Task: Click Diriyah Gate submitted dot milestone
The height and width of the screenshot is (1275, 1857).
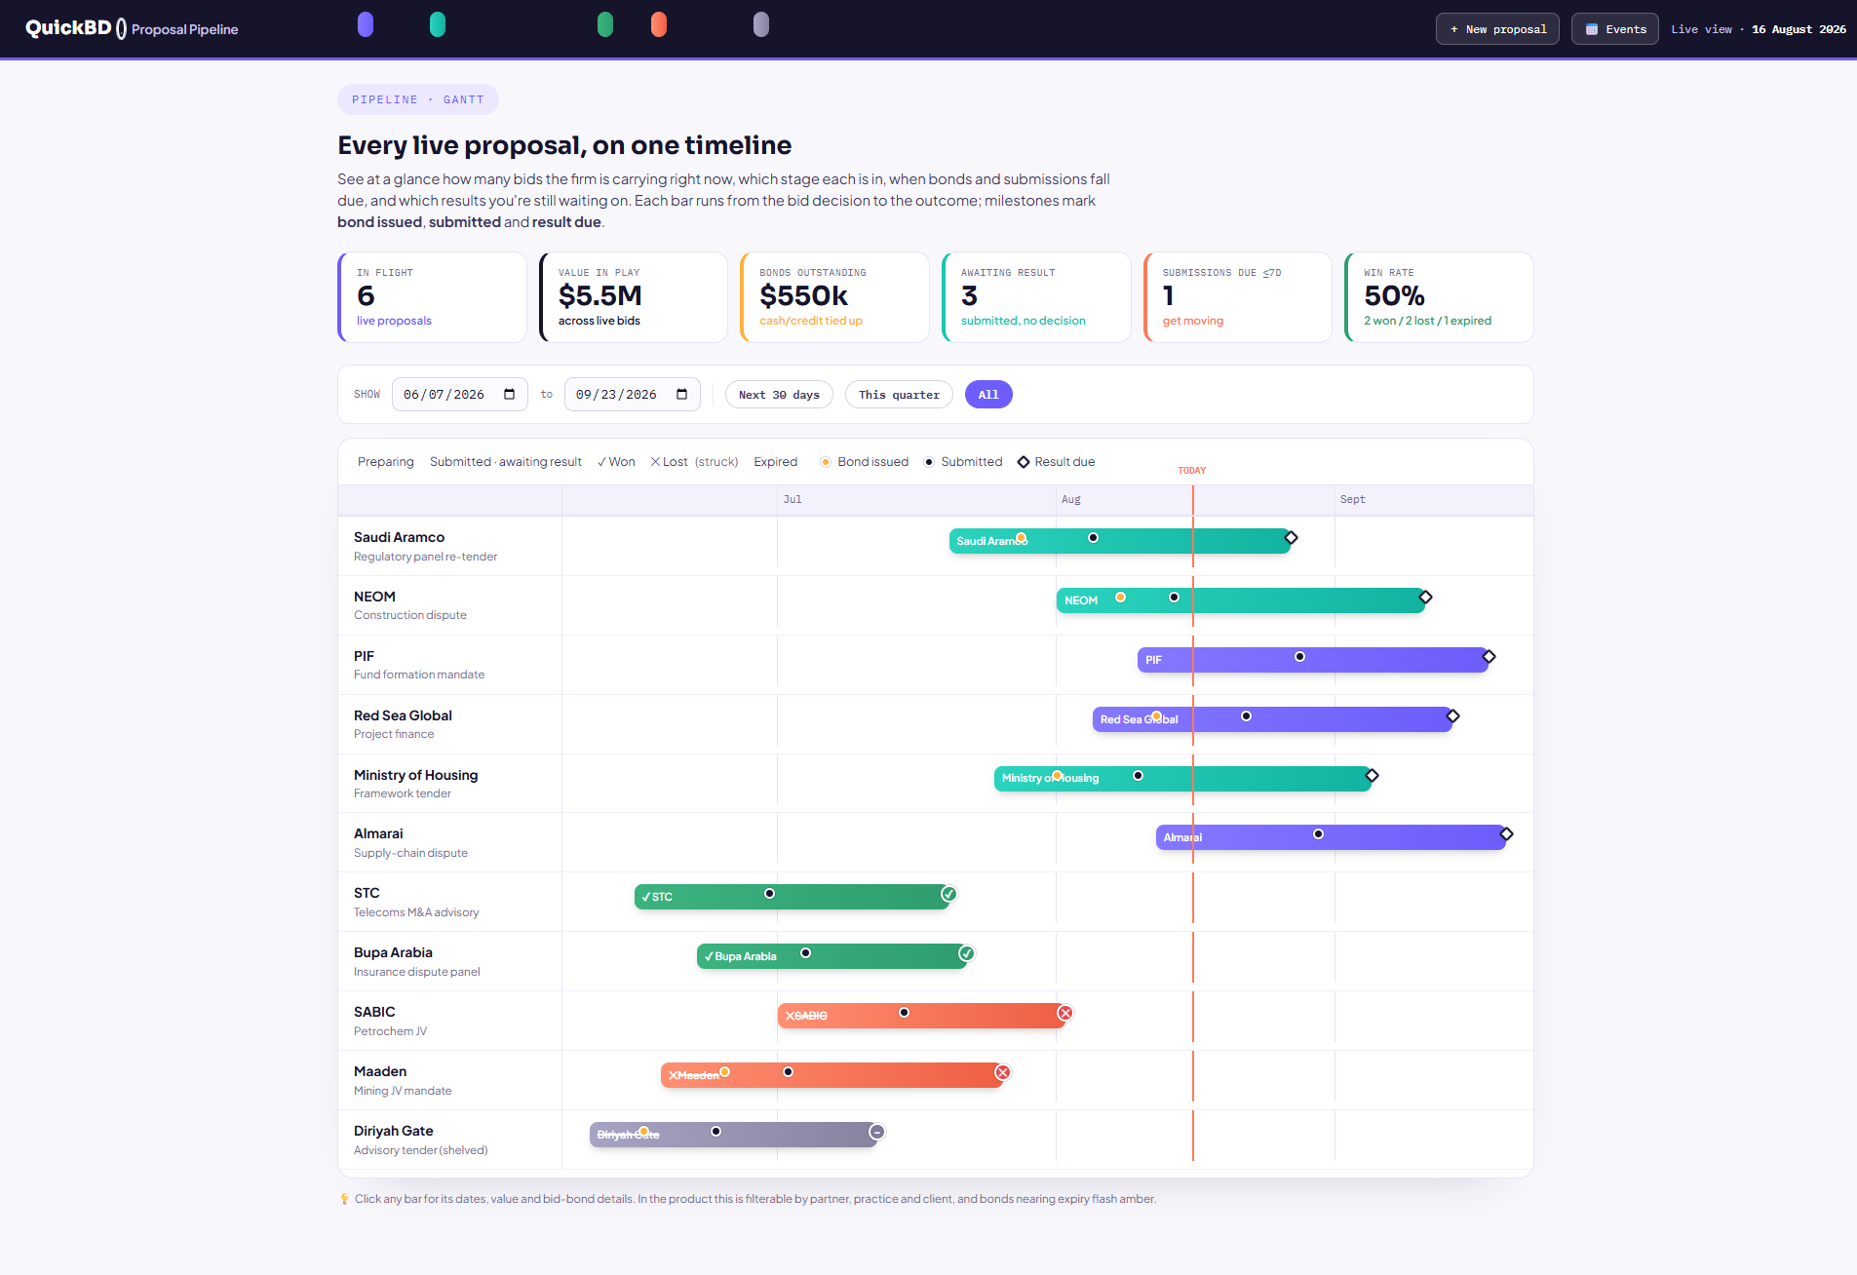Action: point(716,1132)
